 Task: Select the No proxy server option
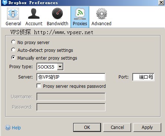[x=13, y=42]
